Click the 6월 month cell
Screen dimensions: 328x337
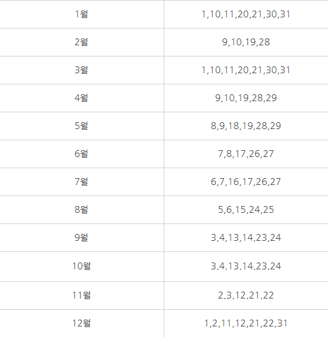click(x=81, y=154)
